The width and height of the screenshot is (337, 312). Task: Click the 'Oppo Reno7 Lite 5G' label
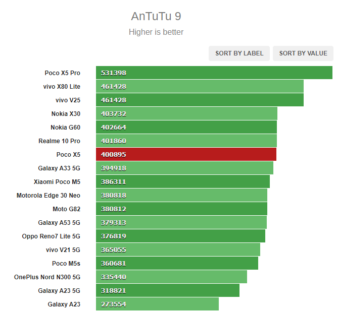51,236
